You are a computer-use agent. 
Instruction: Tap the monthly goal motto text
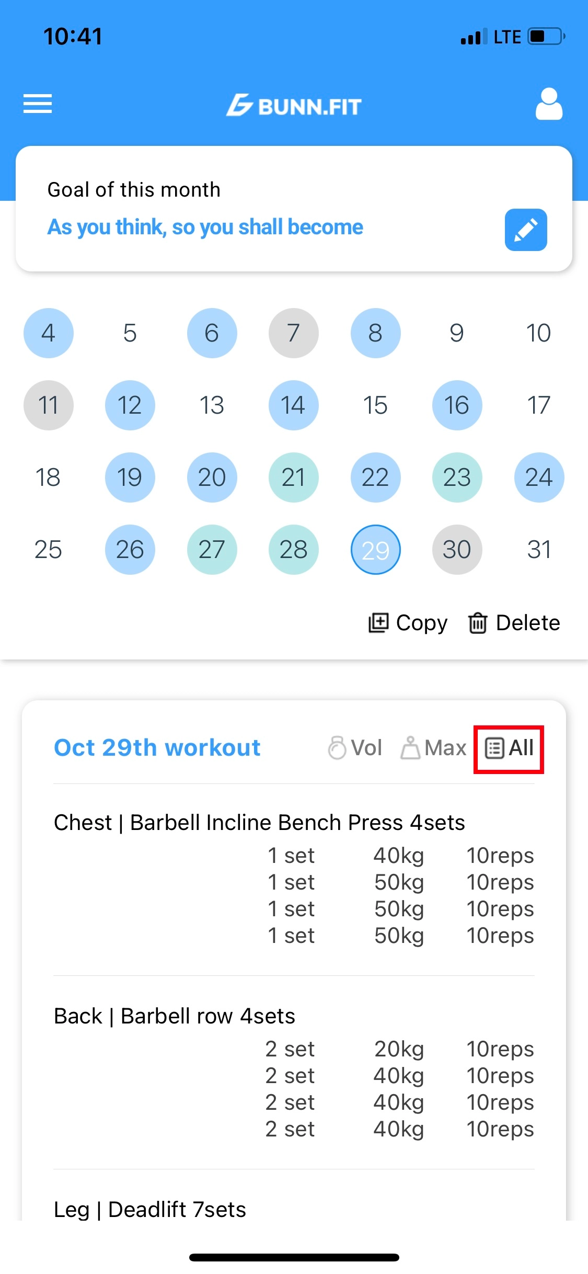pos(205,227)
